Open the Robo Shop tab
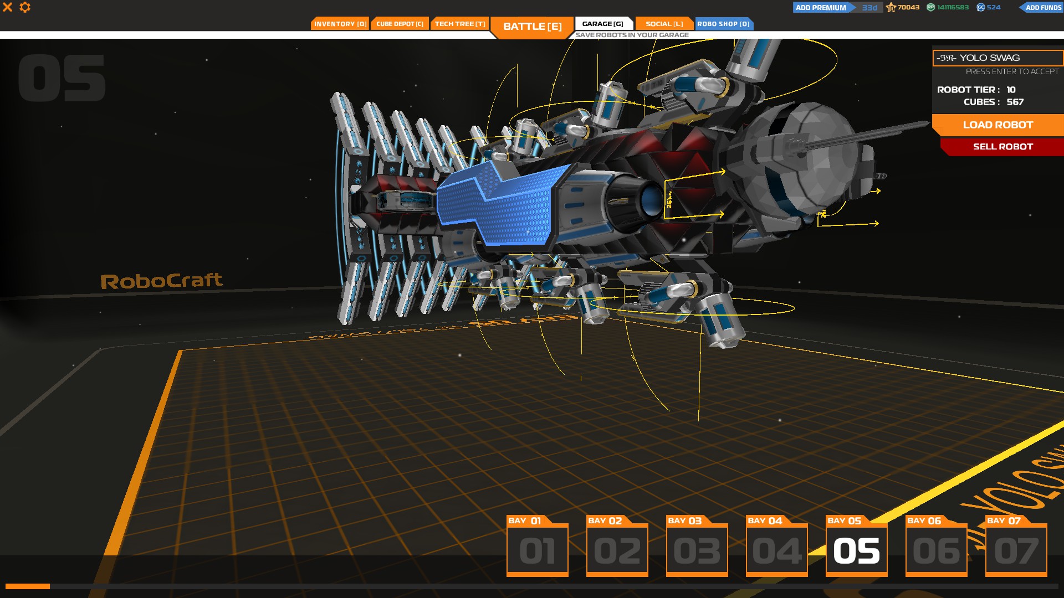The image size is (1064, 598). click(724, 24)
